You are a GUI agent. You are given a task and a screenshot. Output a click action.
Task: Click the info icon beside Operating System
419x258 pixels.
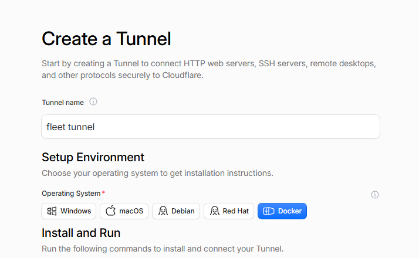pos(374,195)
